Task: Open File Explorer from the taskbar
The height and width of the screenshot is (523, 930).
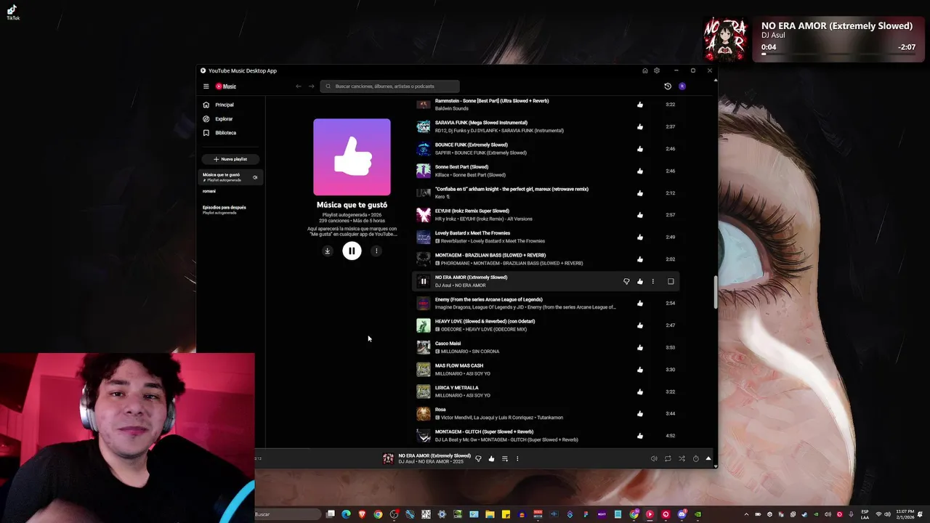Action: 490,514
